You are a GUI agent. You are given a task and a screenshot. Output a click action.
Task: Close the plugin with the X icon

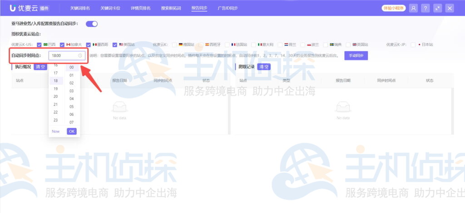click(450, 8)
